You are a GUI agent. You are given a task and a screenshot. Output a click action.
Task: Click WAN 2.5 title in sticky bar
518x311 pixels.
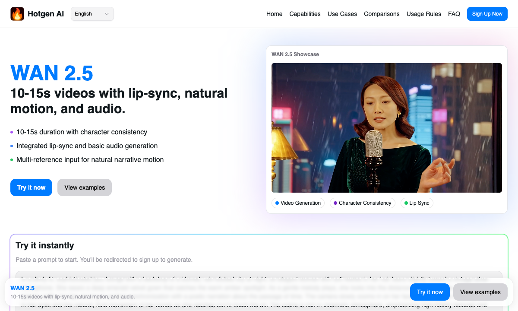click(x=22, y=288)
